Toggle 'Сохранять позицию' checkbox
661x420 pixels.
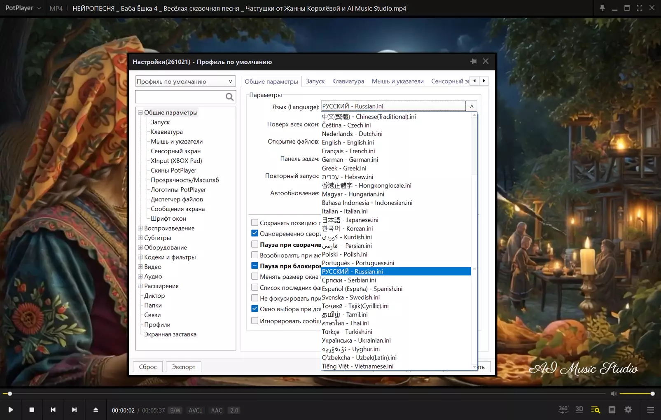tap(255, 222)
